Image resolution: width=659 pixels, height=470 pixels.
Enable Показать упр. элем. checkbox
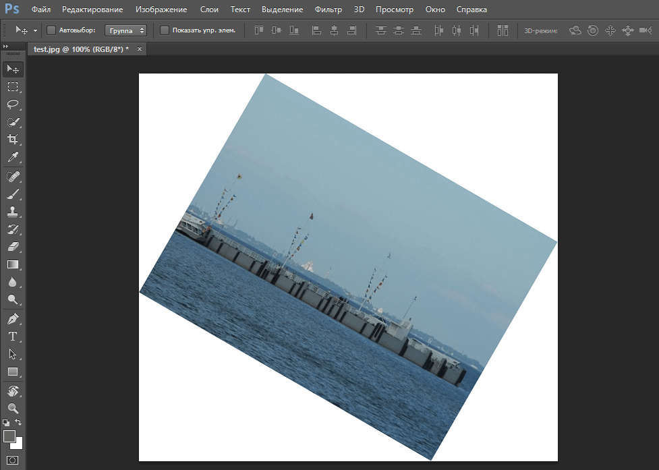[x=165, y=30]
